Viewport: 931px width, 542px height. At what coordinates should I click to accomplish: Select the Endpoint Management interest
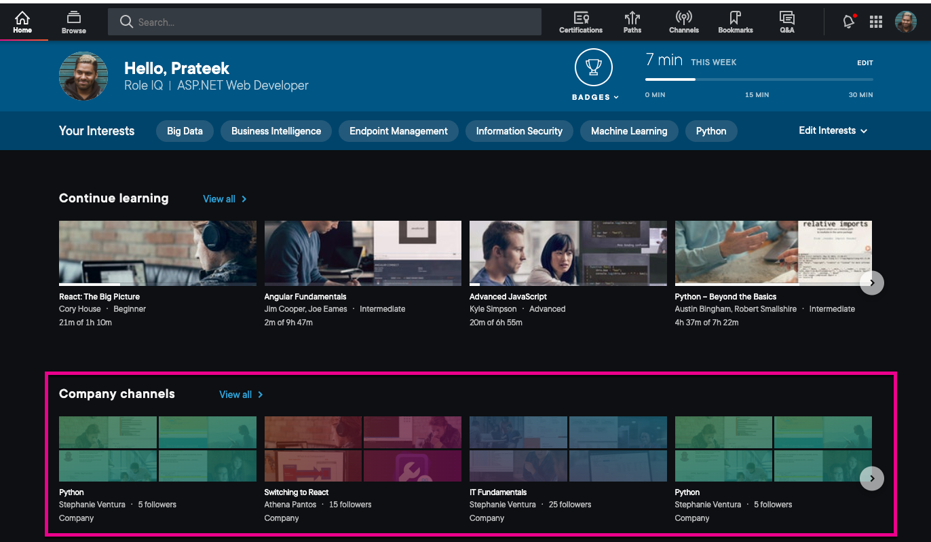pos(398,131)
